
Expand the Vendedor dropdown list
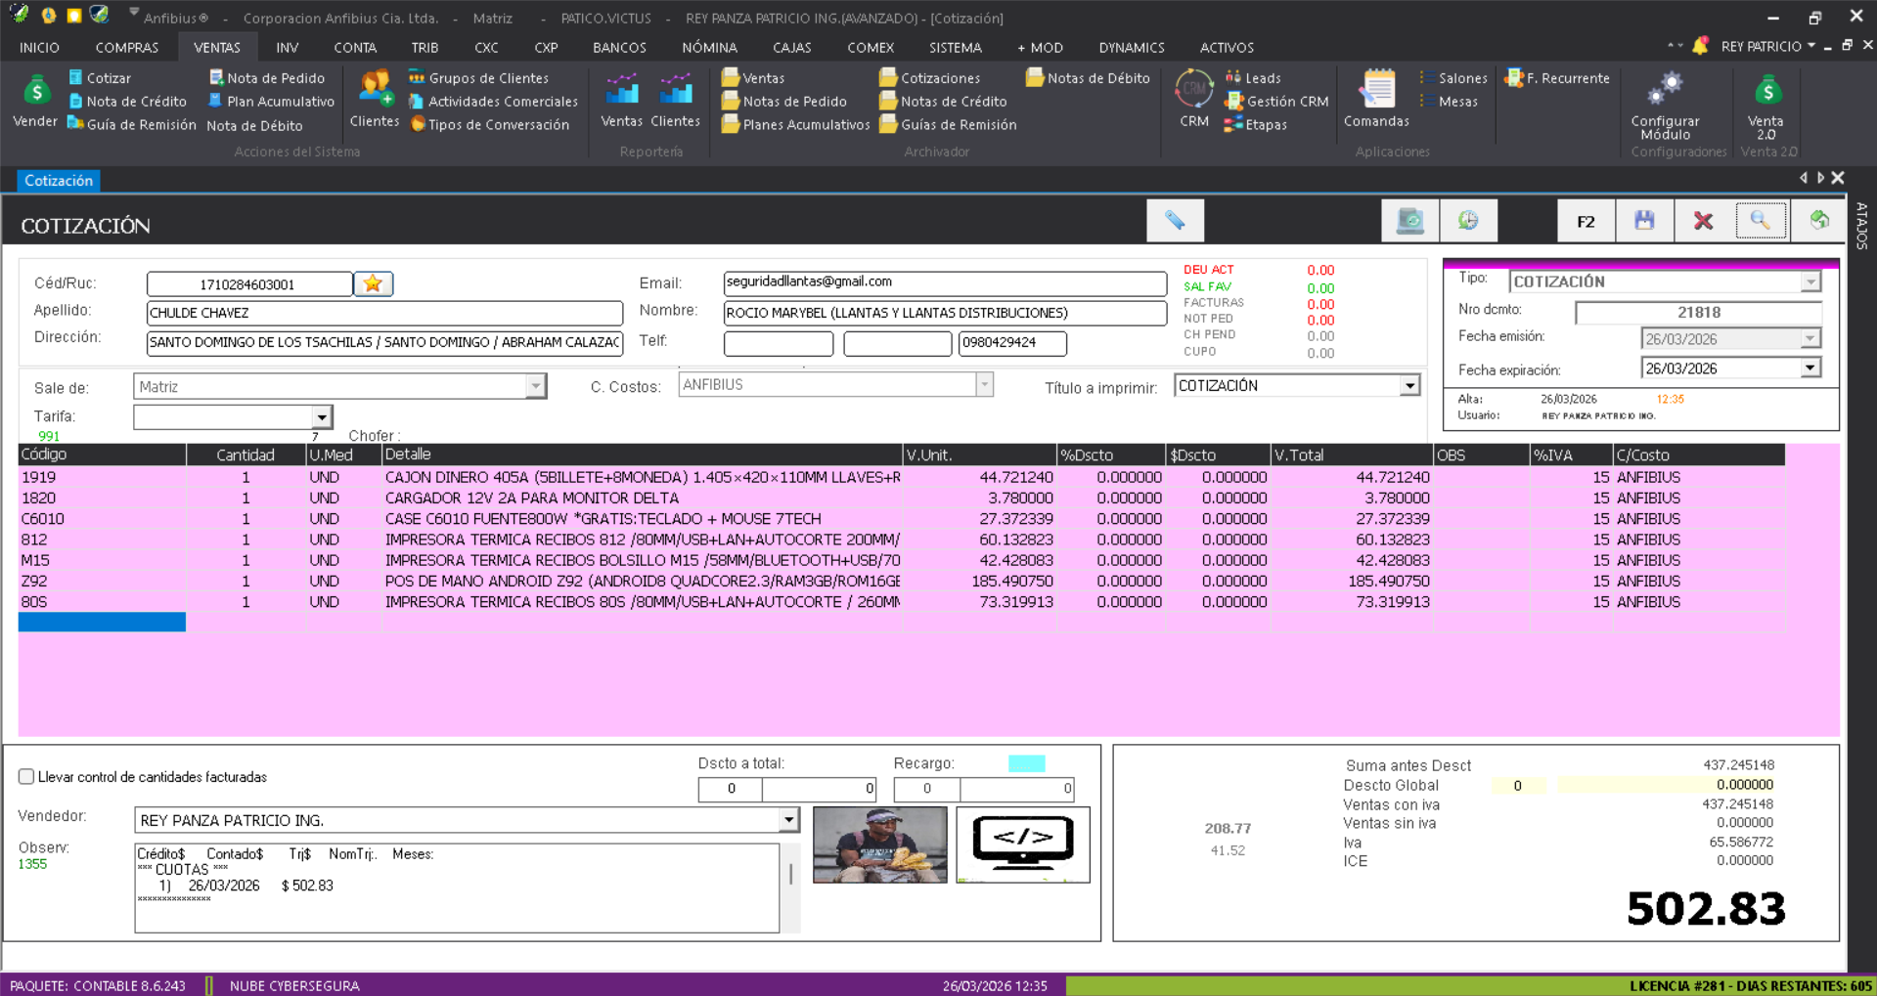(788, 820)
